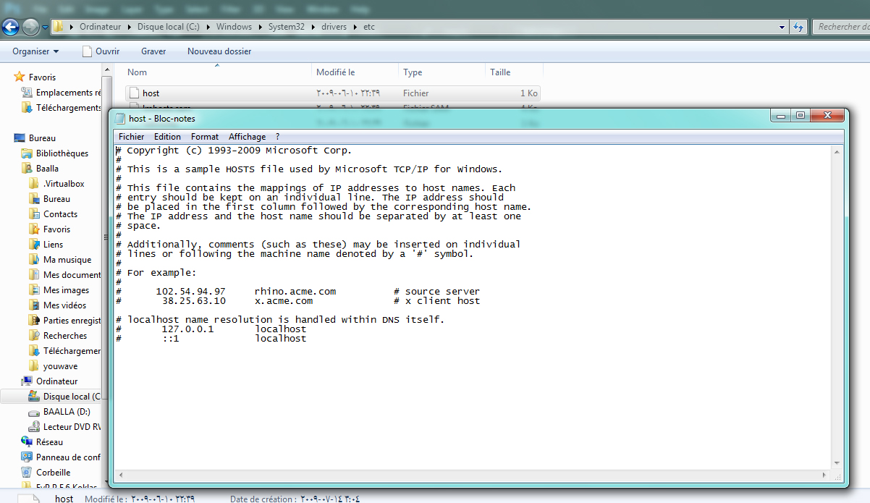Click the Rechercher search field
This screenshot has height=503, width=870.
coord(840,27)
